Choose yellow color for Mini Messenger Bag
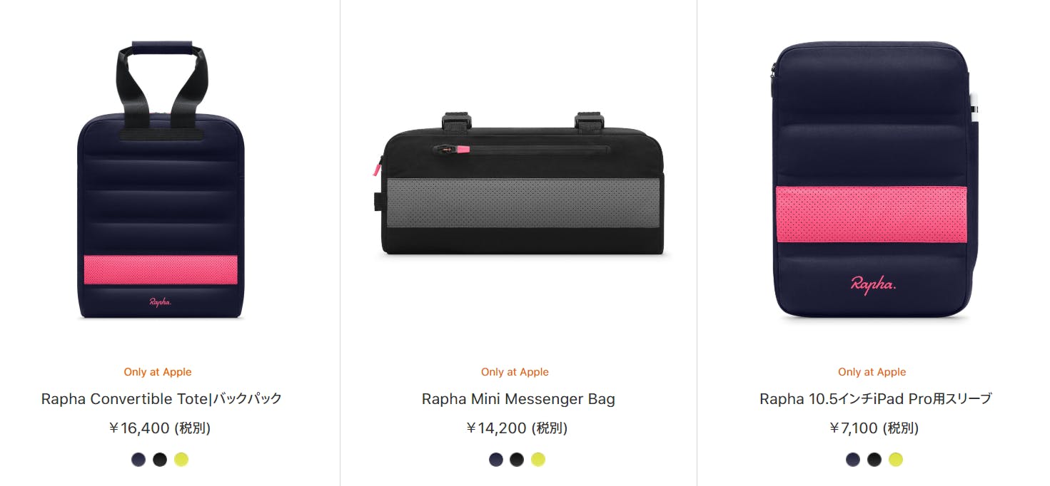This screenshot has width=1050, height=486. tap(538, 460)
